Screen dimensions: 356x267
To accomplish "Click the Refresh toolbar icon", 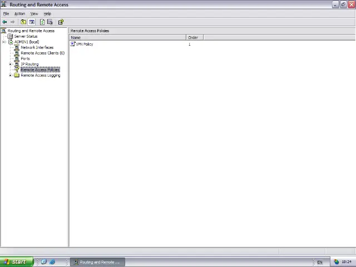I will 42,22.
